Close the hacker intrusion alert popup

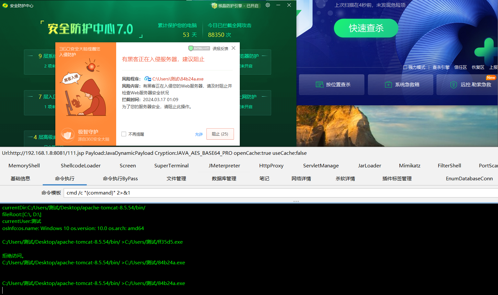click(234, 48)
